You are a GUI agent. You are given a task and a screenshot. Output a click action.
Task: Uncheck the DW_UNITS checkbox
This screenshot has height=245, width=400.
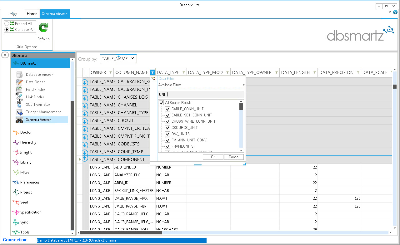tap(168, 134)
